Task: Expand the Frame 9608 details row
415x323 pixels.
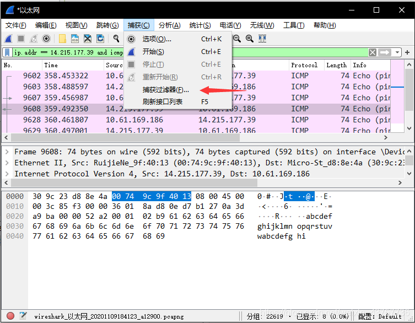Action: [x=7, y=152]
